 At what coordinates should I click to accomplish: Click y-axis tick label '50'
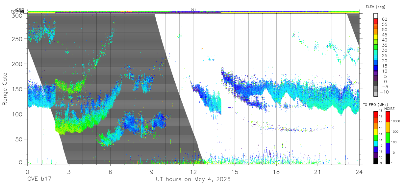[18, 139]
